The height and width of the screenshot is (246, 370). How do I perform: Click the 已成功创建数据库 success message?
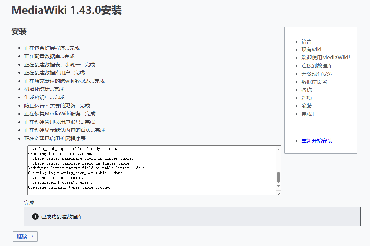coord(62,216)
